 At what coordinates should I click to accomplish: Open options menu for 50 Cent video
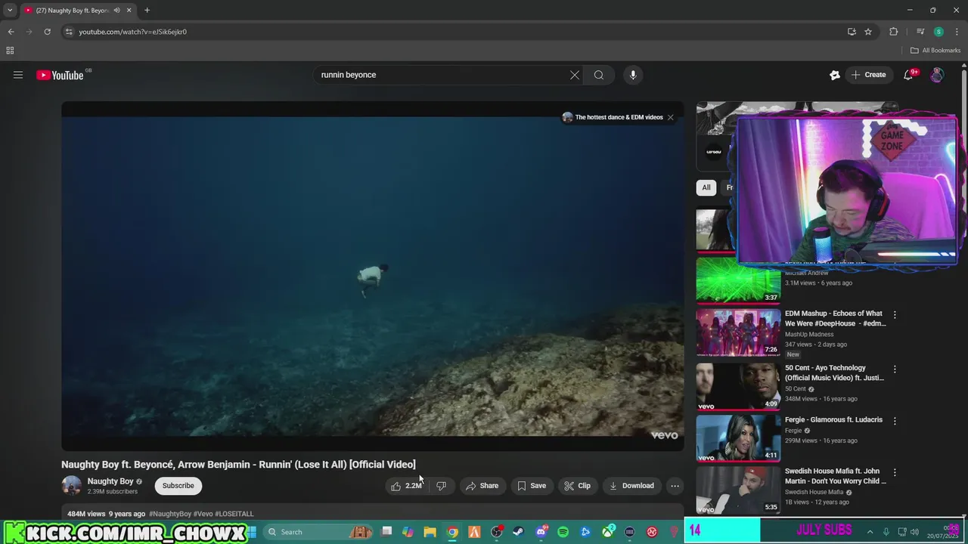pos(895,369)
